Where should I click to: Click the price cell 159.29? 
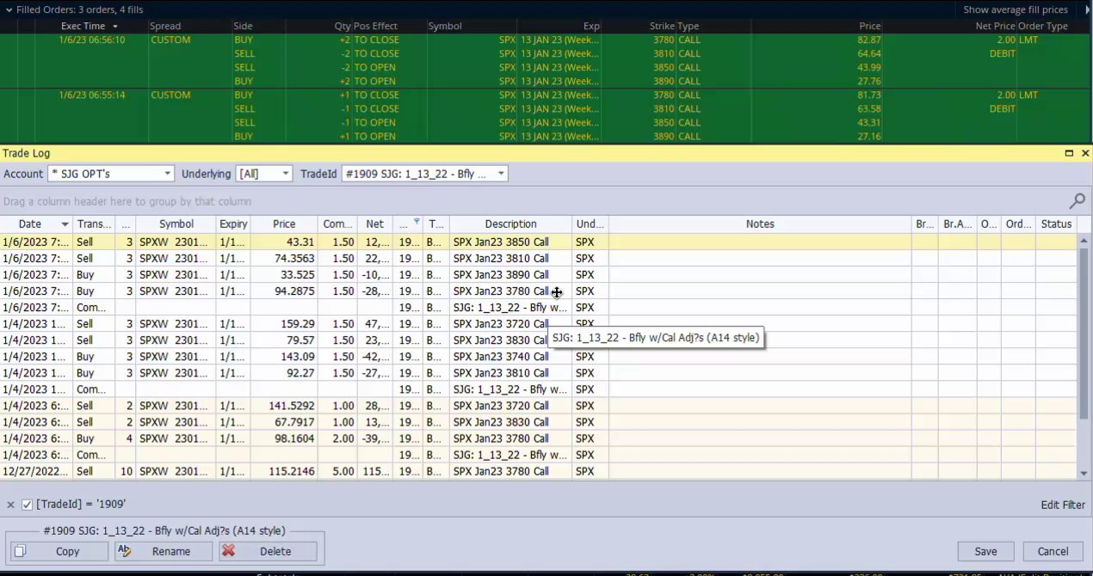click(x=284, y=324)
